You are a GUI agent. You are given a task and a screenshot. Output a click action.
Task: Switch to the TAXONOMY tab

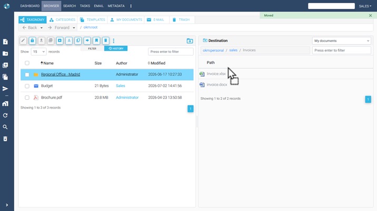click(33, 19)
